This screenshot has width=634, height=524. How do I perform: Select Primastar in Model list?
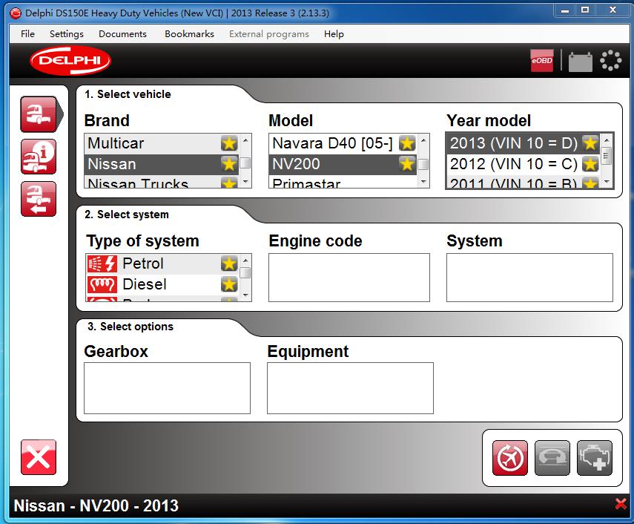coord(343,182)
